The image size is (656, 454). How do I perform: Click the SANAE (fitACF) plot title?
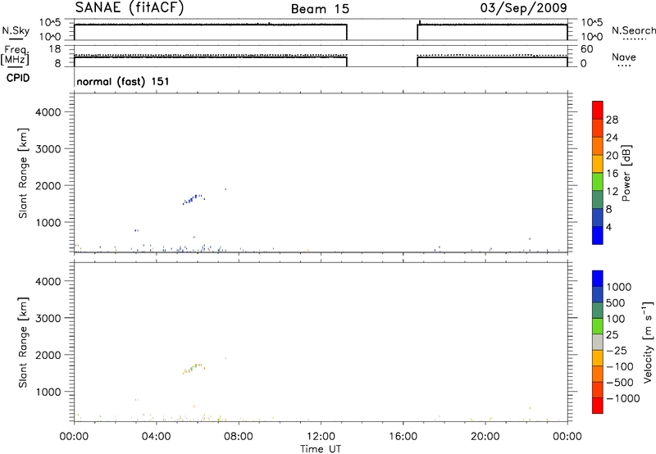pyautogui.click(x=130, y=8)
